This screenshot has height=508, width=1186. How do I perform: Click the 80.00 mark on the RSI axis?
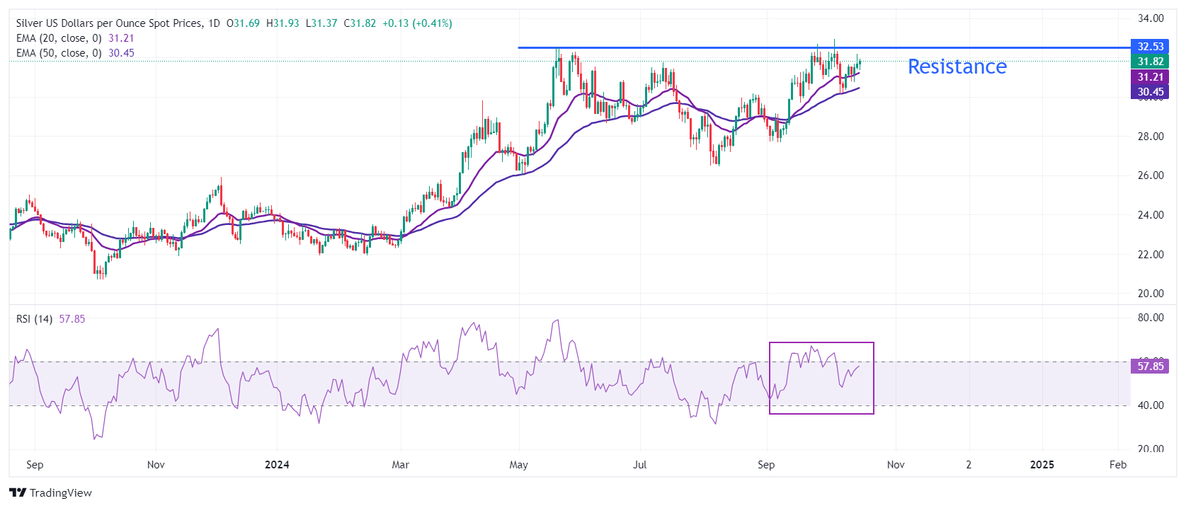(x=1151, y=318)
